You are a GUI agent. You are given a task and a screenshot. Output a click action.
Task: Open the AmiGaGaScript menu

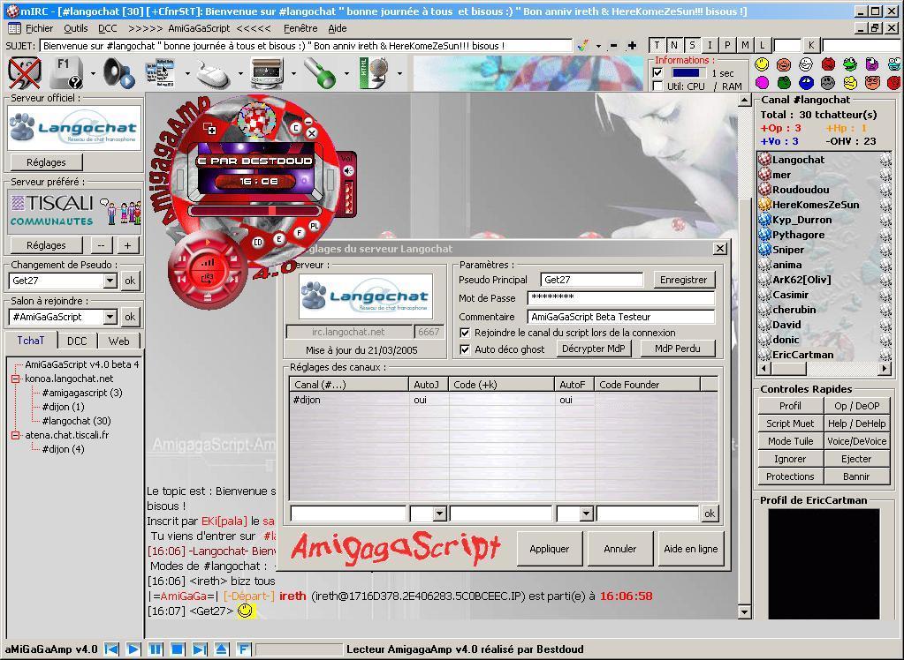point(199,28)
